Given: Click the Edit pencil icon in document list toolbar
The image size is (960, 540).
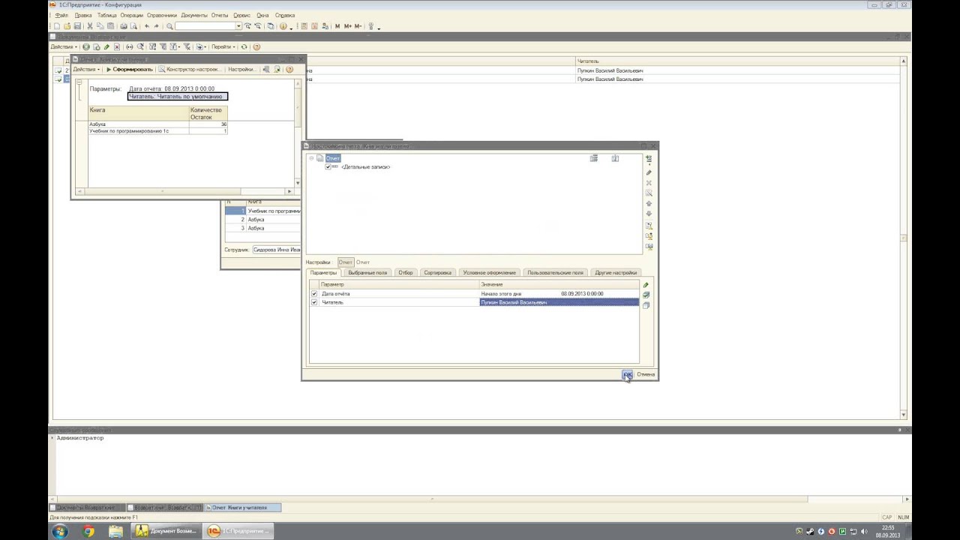Looking at the screenshot, I should [106, 46].
